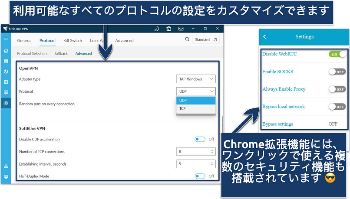The height and width of the screenshot is (199, 350).
Task: Click the Number of TCP connections label
Action: coord(42,152)
